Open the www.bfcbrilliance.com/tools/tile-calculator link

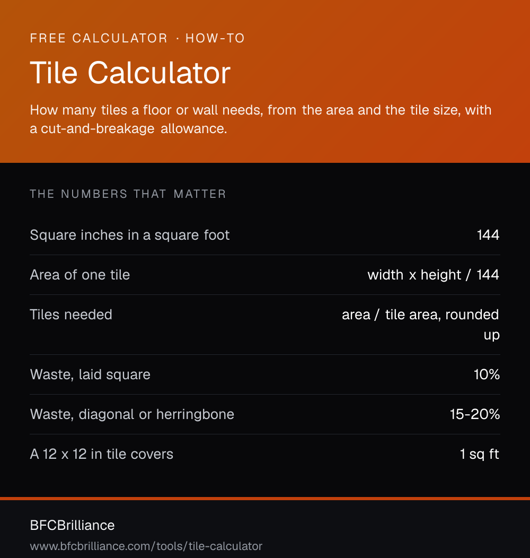tap(146, 546)
